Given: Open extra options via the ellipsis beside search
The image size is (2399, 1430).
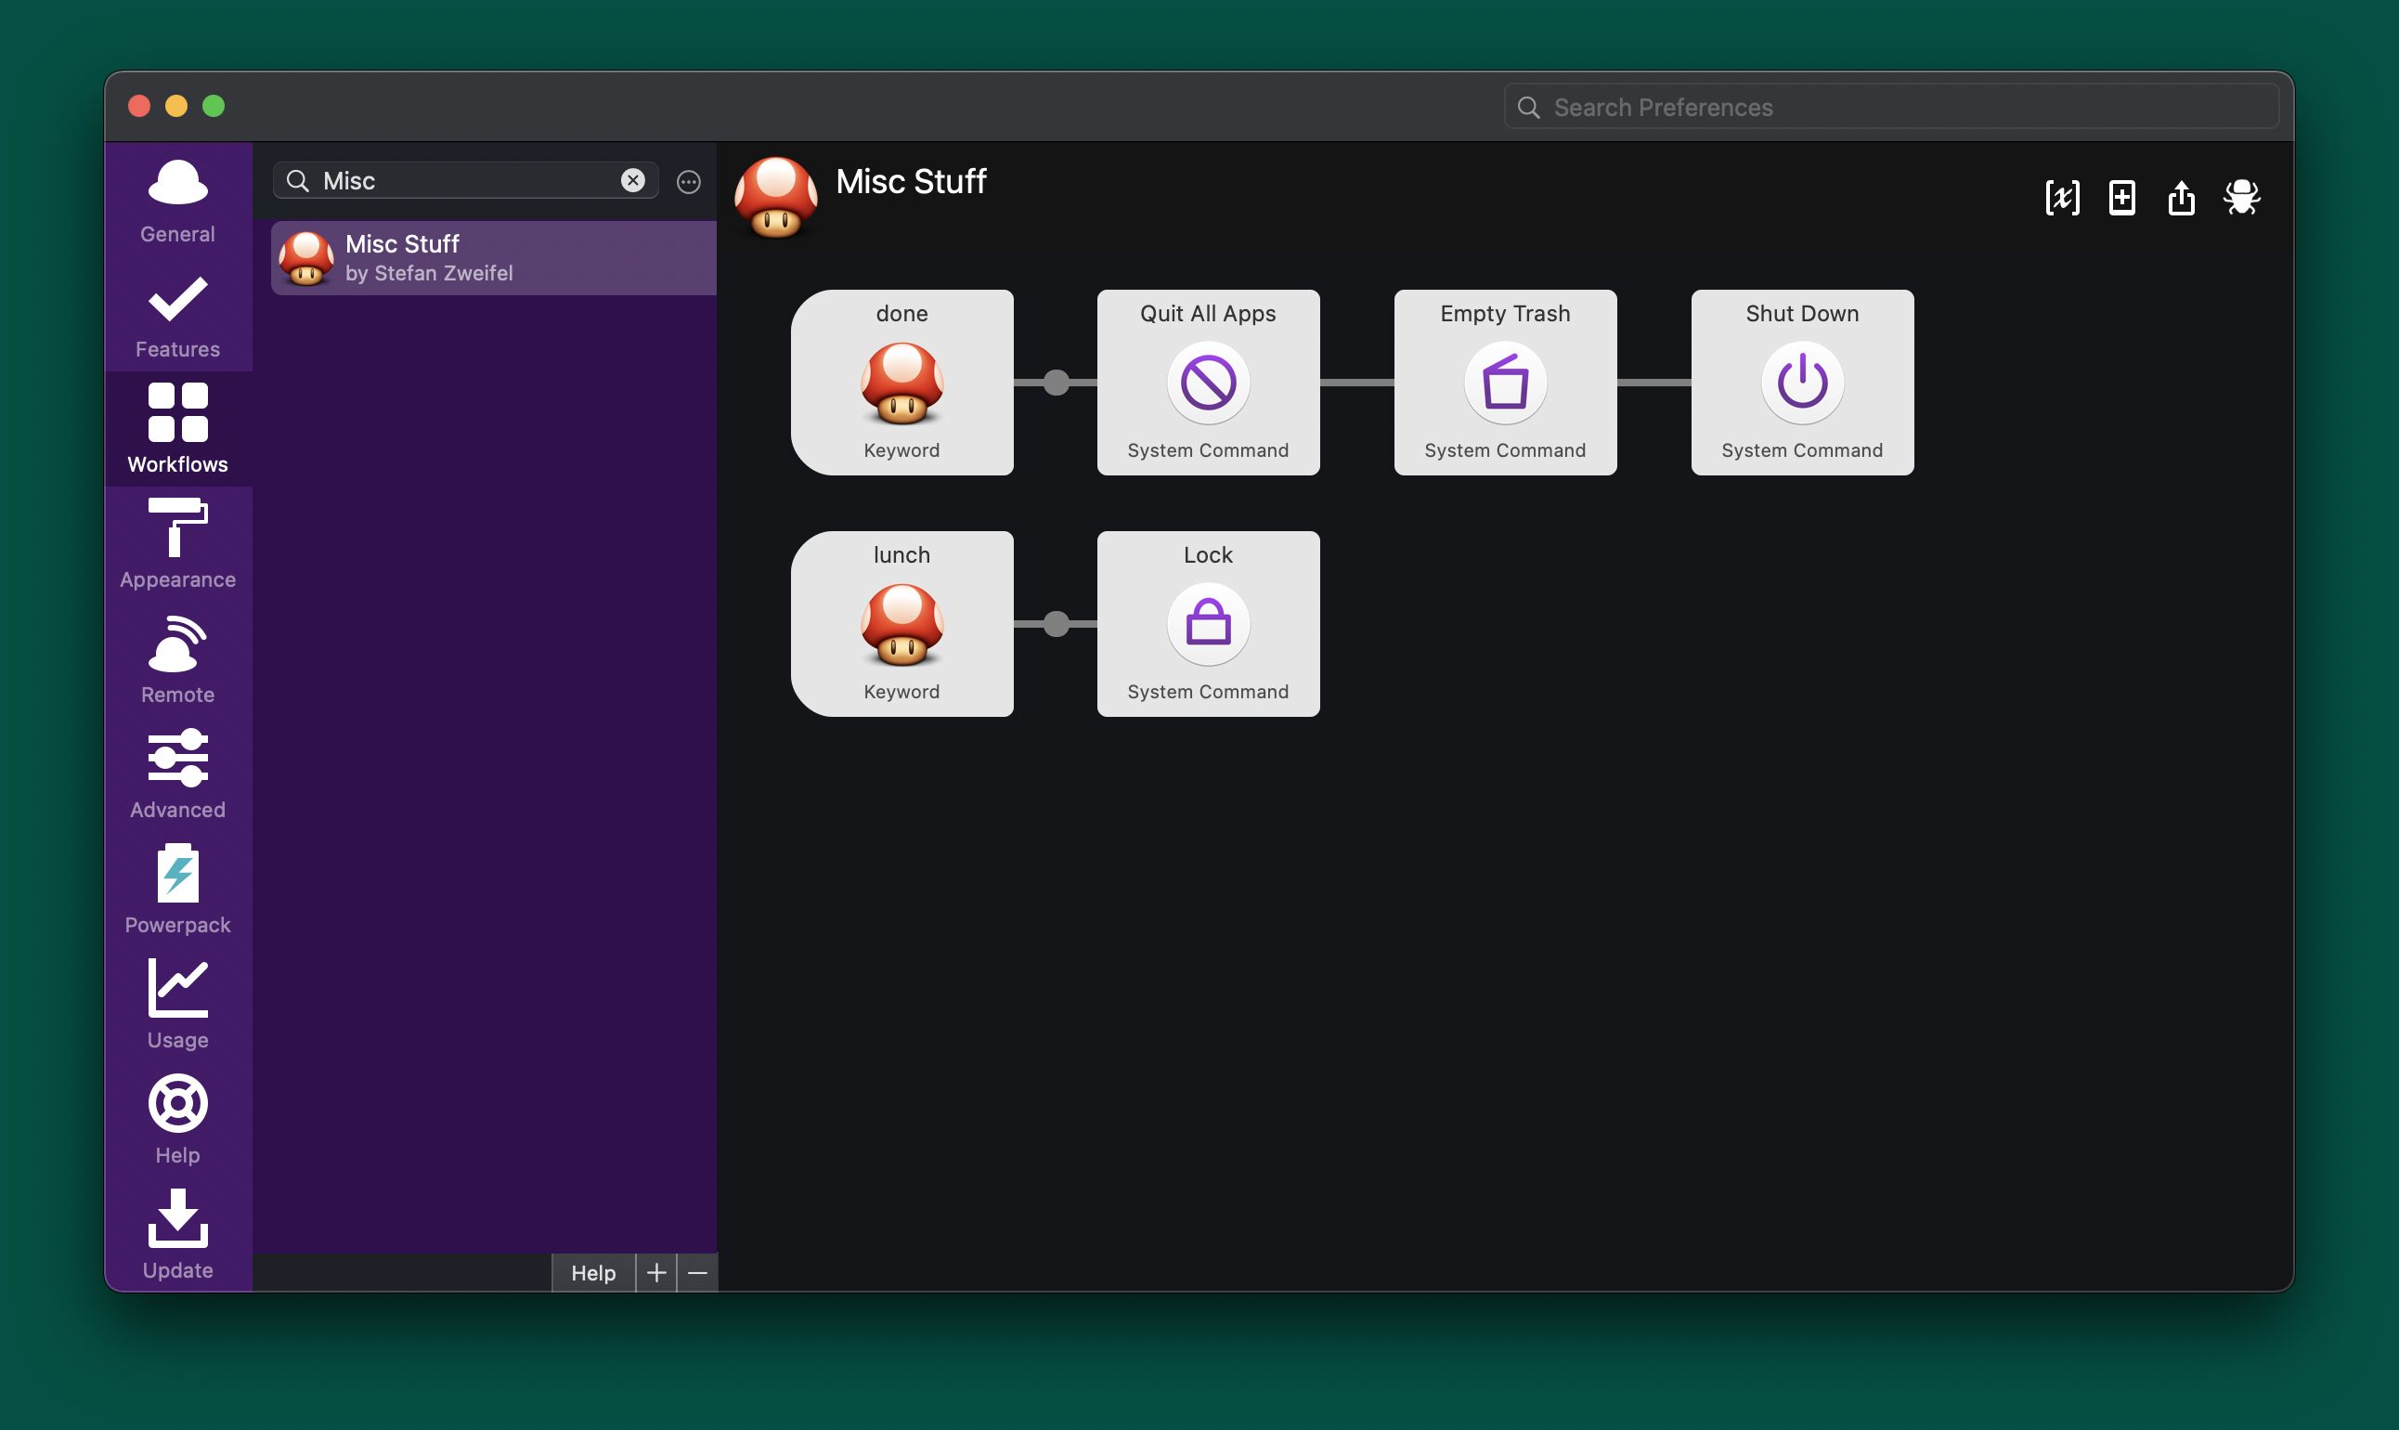Looking at the screenshot, I should pos(688,181).
